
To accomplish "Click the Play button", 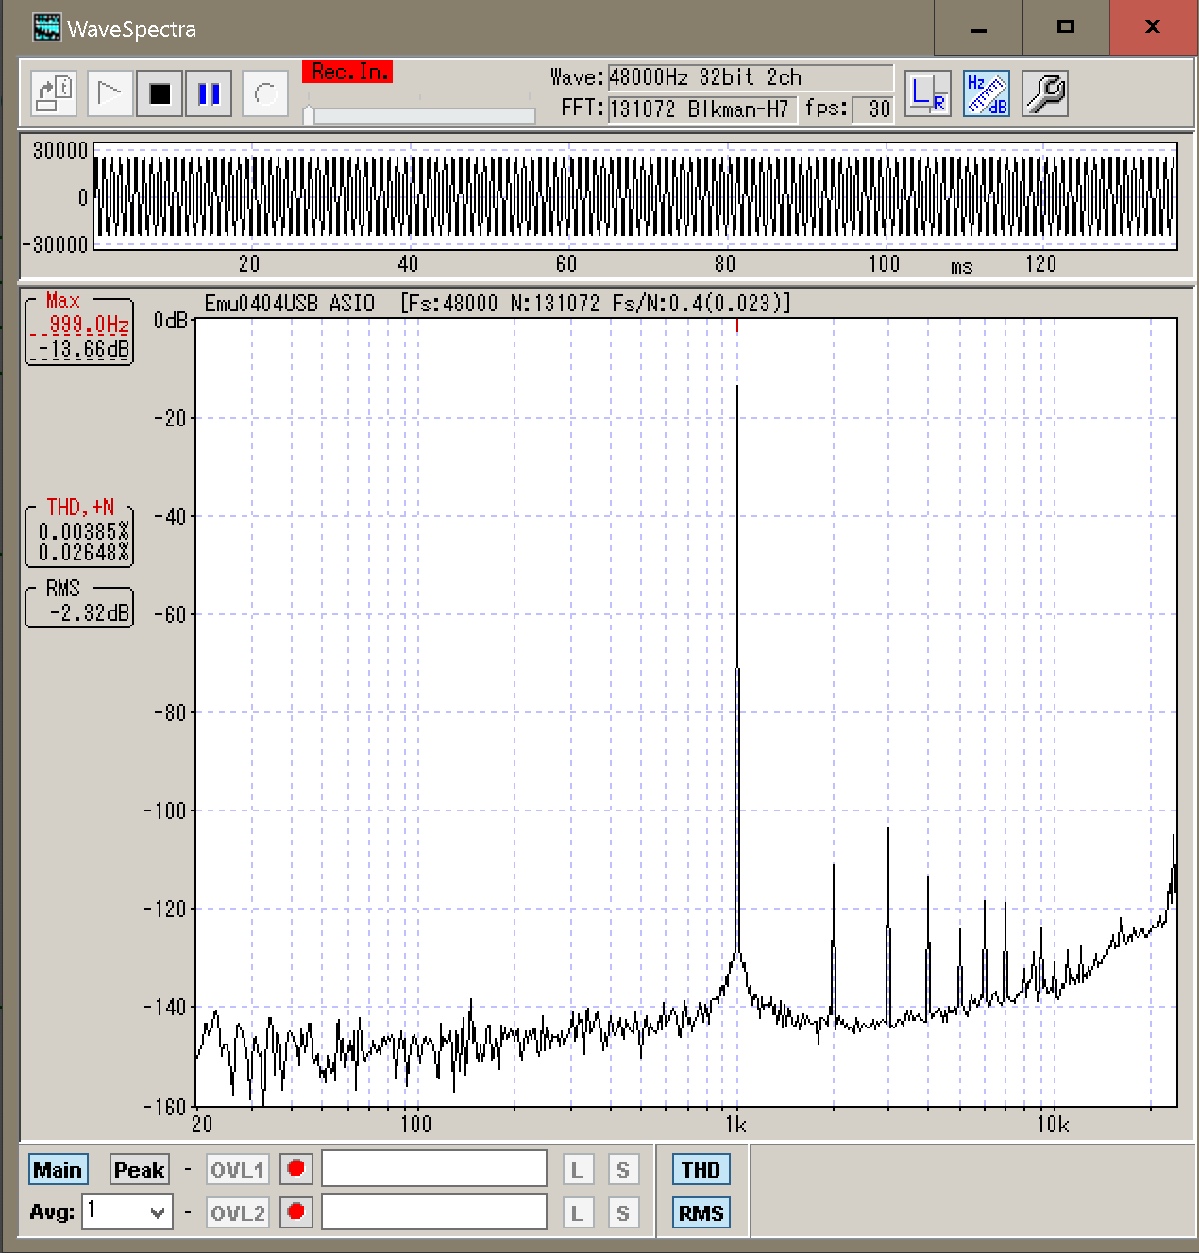I will [110, 93].
